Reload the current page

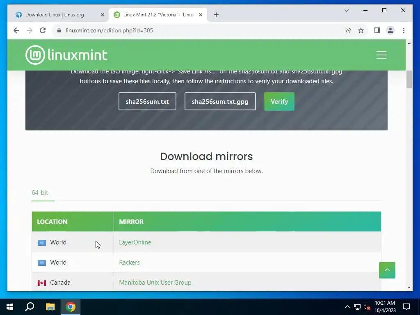[x=43, y=30]
